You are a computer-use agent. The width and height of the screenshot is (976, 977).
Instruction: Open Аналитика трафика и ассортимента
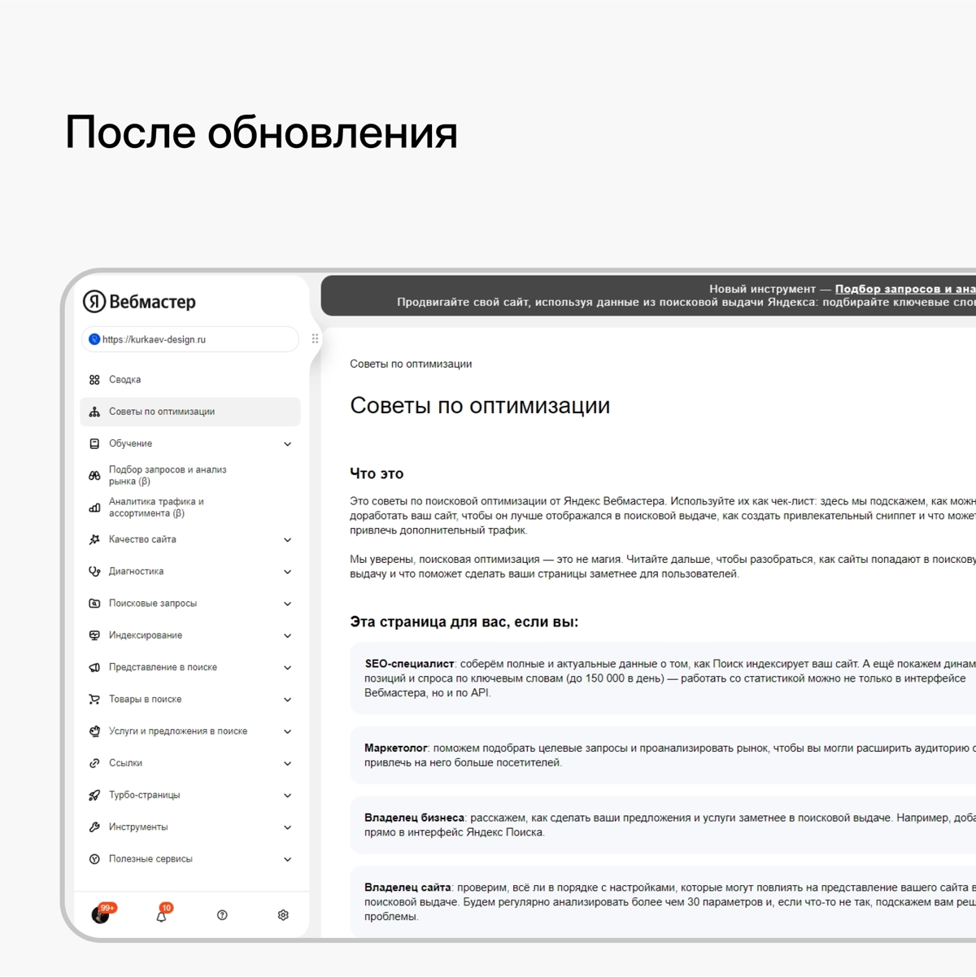190,508
